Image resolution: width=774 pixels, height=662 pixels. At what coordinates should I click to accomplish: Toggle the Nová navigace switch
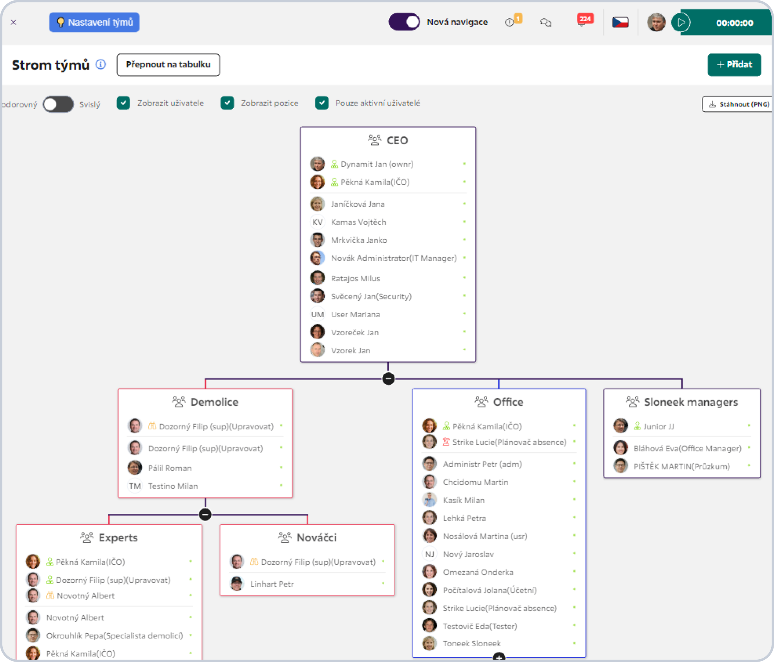tap(404, 22)
